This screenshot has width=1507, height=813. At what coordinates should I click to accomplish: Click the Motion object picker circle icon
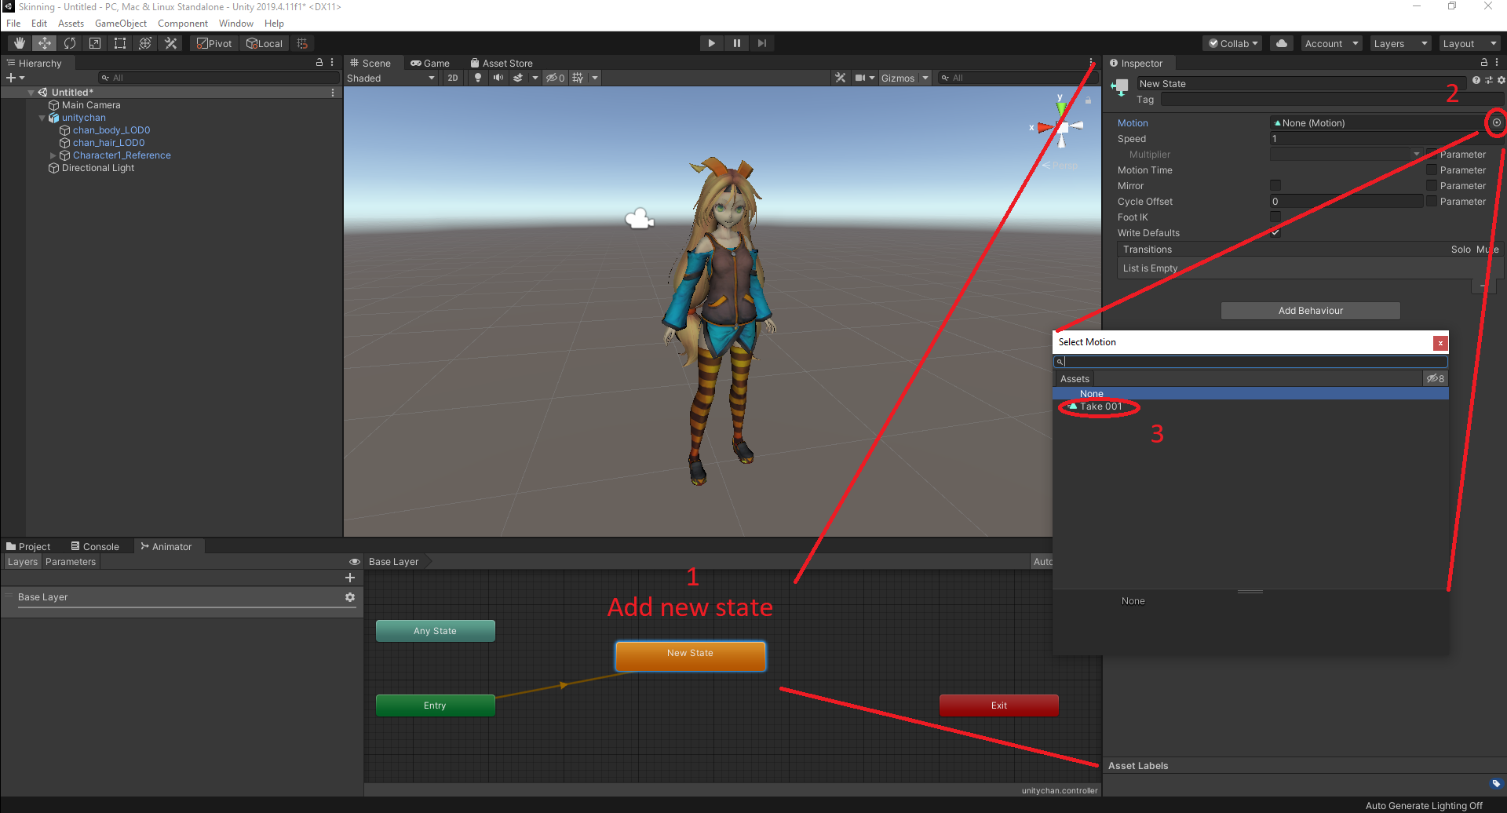click(x=1496, y=123)
